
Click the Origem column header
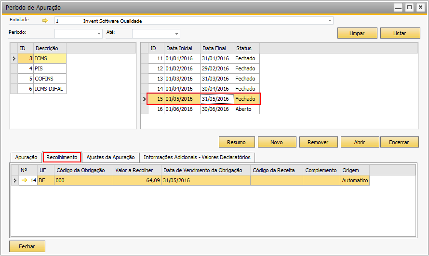tap(355, 170)
